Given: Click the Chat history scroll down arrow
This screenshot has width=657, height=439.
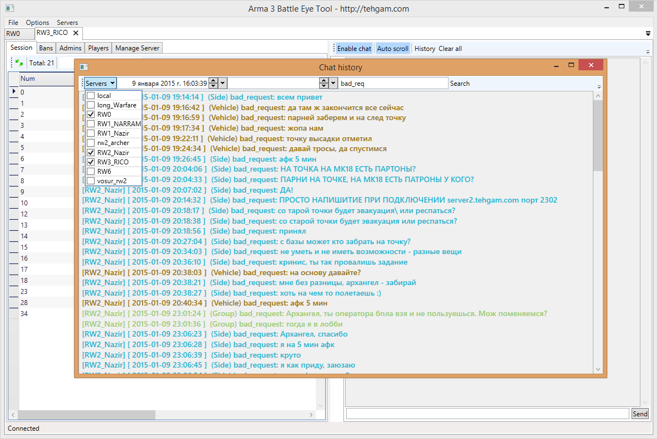Looking at the screenshot, I should click(598, 369).
